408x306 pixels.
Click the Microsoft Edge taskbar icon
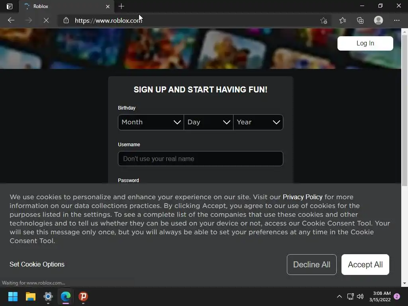pyautogui.click(x=66, y=296)
